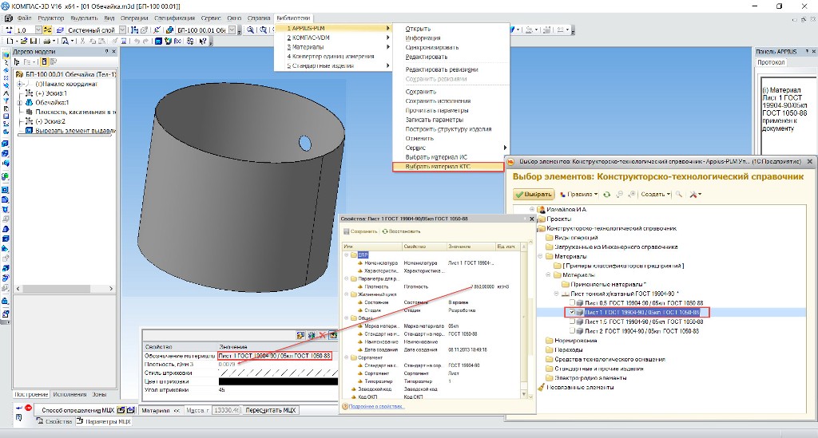
Task: Expand the Измайлов И.А. tree node
Action: [x=532, y=209]
